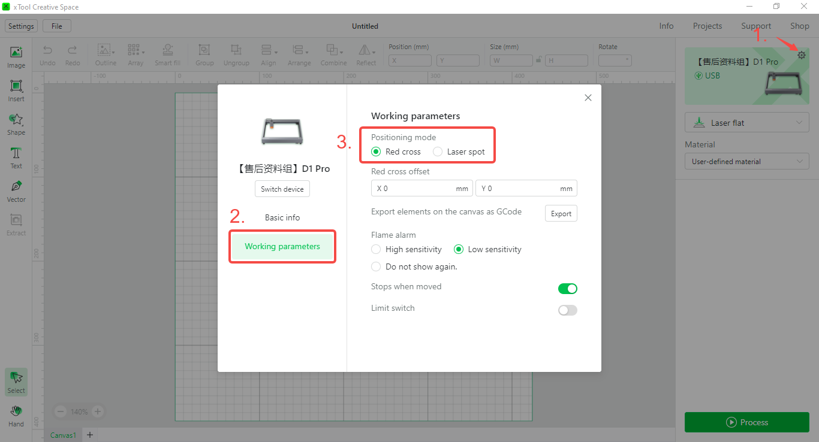The height and width of the screenshot is (442, 819).
Task: Open the Text tool
Action: 16,157
